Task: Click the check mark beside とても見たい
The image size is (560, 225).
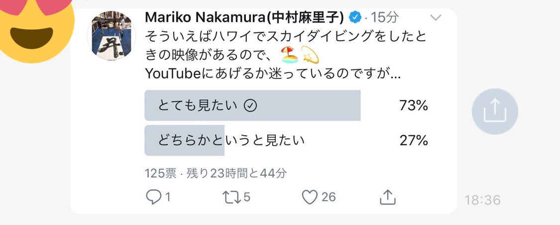Action: [251, 105]
